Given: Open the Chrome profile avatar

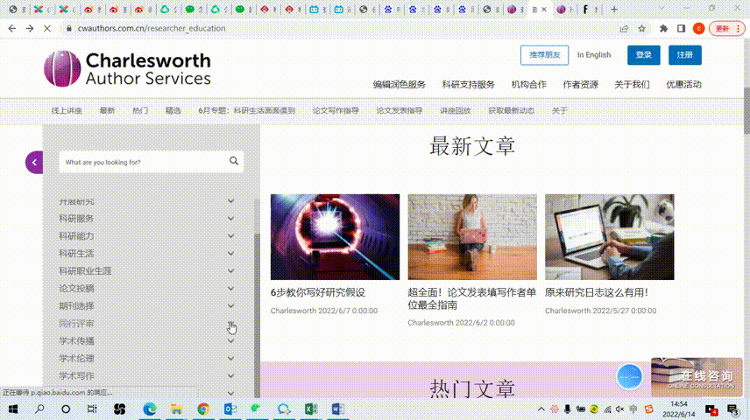Looking at the screenshot, I should [x=699, y=29].
